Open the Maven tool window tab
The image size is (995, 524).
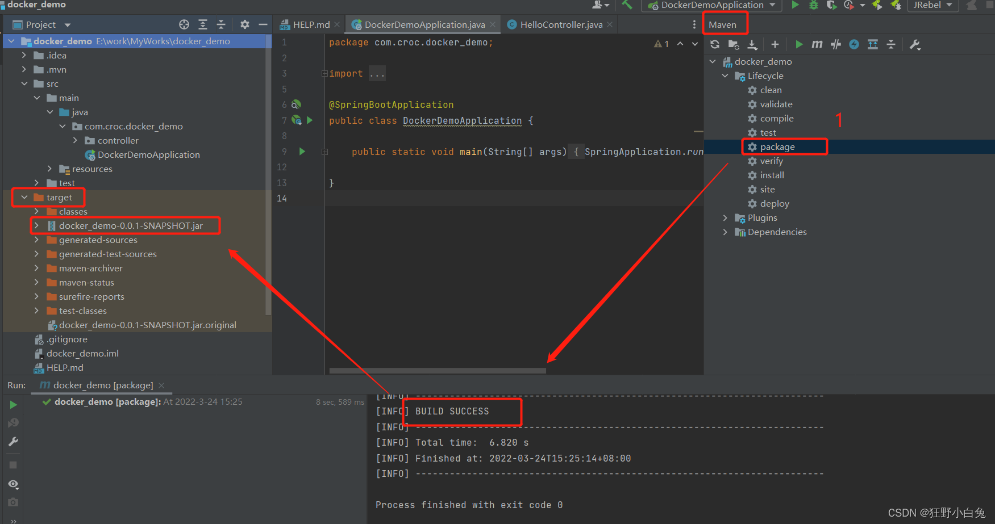[x=722, y=24]
